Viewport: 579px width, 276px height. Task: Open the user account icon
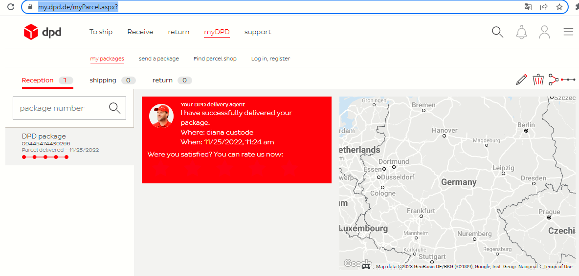pos(544,32)
